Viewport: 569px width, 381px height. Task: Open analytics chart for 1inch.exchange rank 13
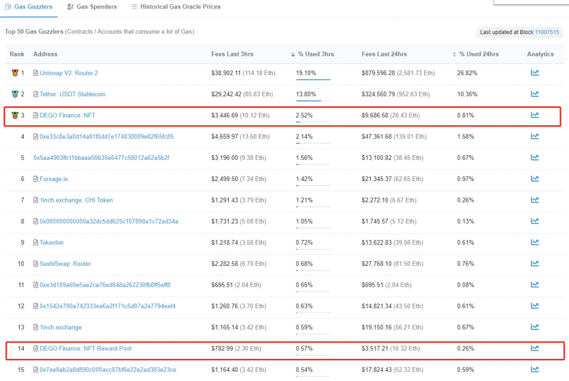(535, 327)
